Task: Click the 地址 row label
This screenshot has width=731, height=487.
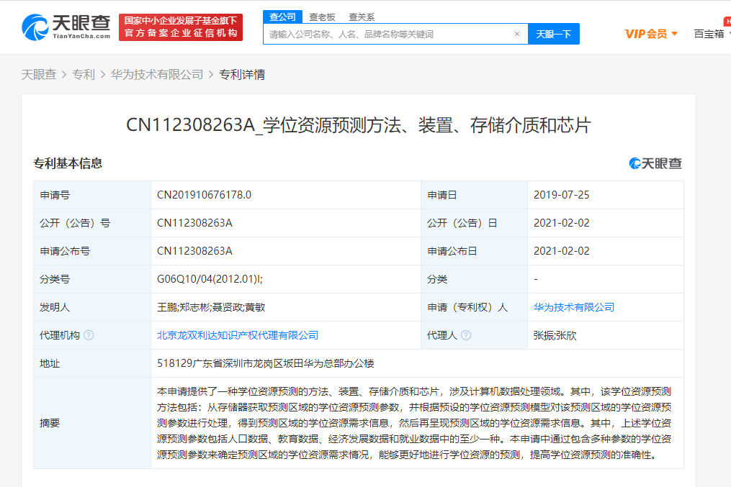Action: (x=50, y=363)
